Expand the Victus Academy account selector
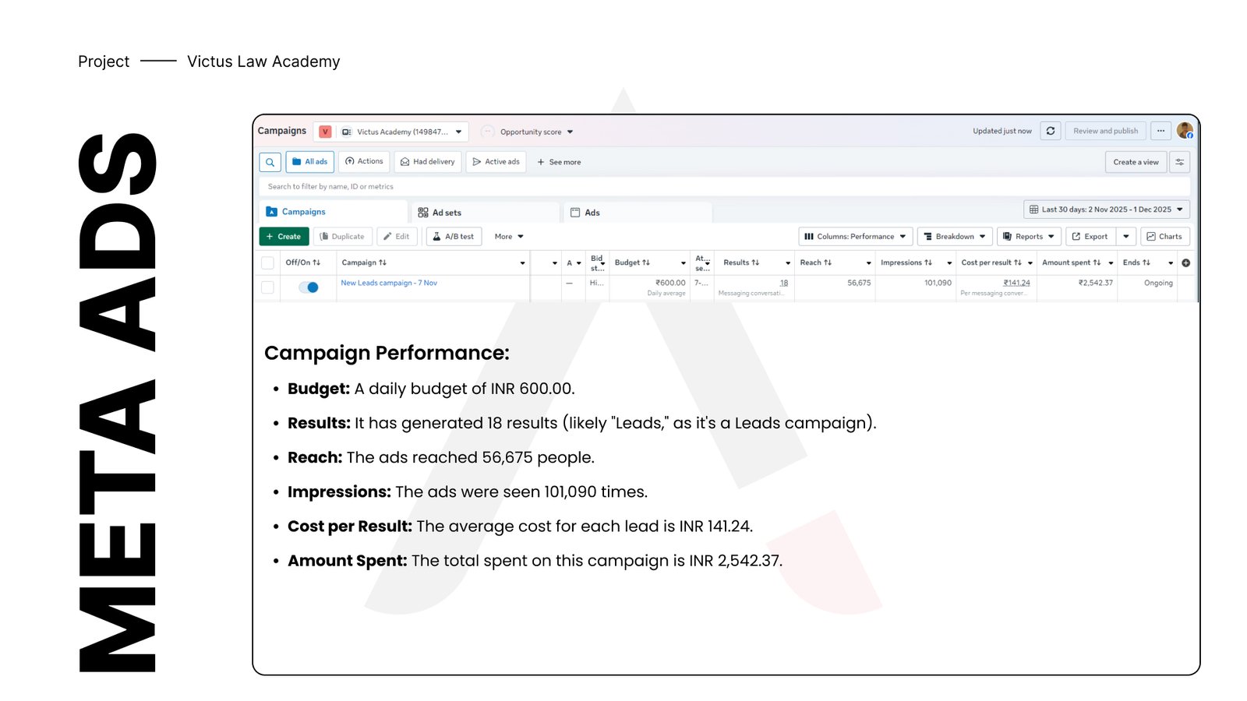This screenshot has width=1247, height=701. (x=402, y=132)
